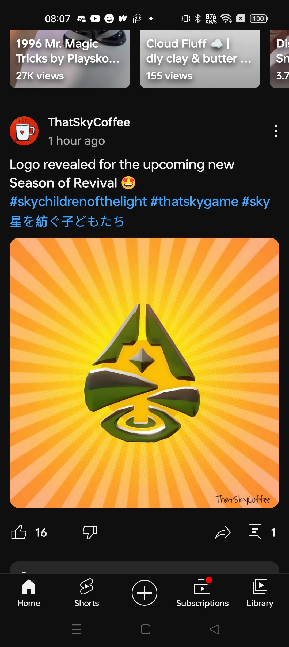Image resolution: width=289 pixels, height=647 pixels.
Task: Tap the Android home square button
Action: [145, 629]
